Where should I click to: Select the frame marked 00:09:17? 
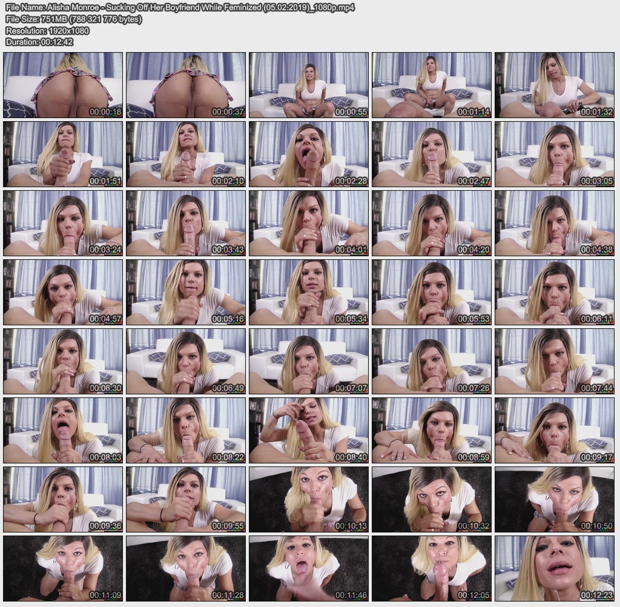554,431
